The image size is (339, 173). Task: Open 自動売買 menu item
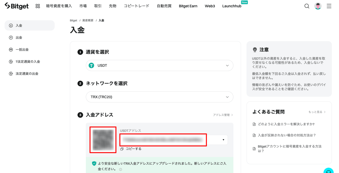pos(164,6)
